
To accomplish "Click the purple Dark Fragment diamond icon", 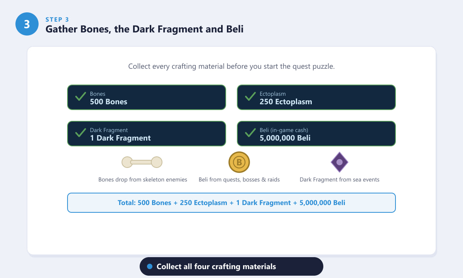I will pos(340,162).
